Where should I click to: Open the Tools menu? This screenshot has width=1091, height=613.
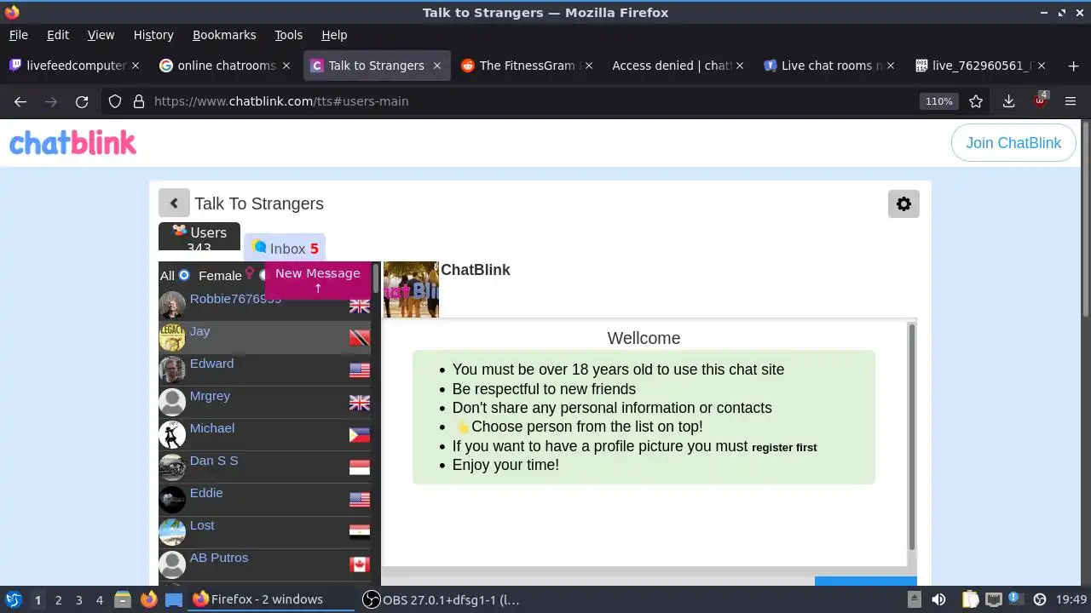(x=288, y=35)
